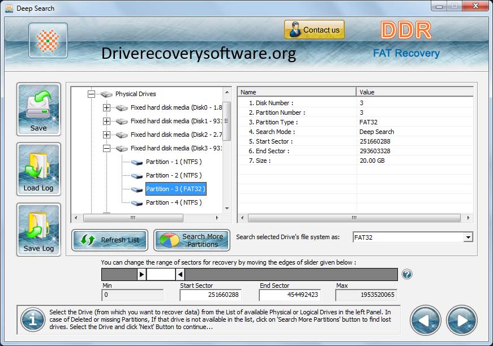Screen dimensions: 493x346
Task: Click the Value column header
Action: point(415,92)
